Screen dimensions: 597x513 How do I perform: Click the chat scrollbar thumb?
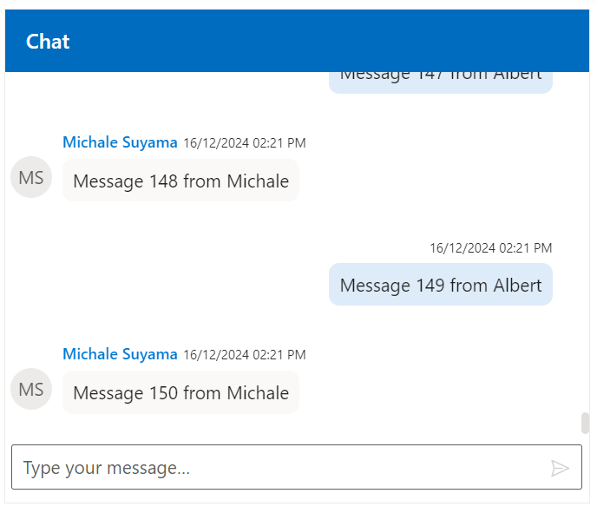pos(585,424)
